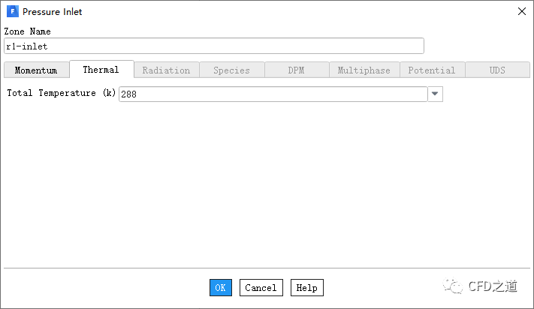Image resolution: width=534 pixels, height=309 pixels.
Task: Expand the Total Temperature dropdown arrow
Action: 436,94
